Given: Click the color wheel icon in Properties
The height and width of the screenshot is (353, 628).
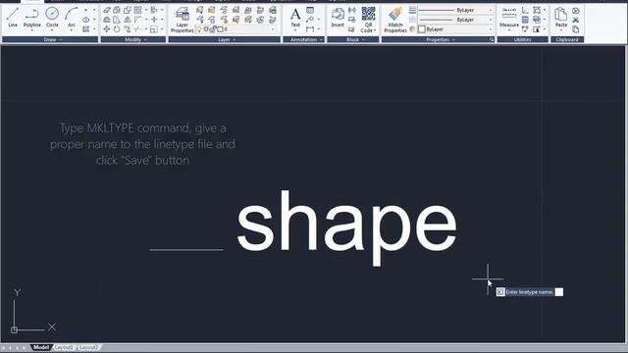Looking at the screenshot, I should point(412,29).
